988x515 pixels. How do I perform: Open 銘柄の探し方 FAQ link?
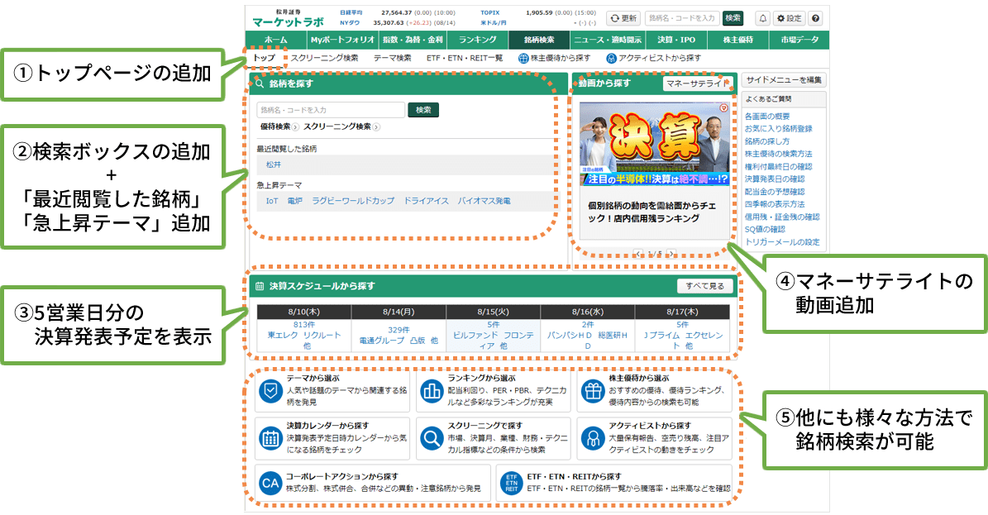tap(767, 141)
